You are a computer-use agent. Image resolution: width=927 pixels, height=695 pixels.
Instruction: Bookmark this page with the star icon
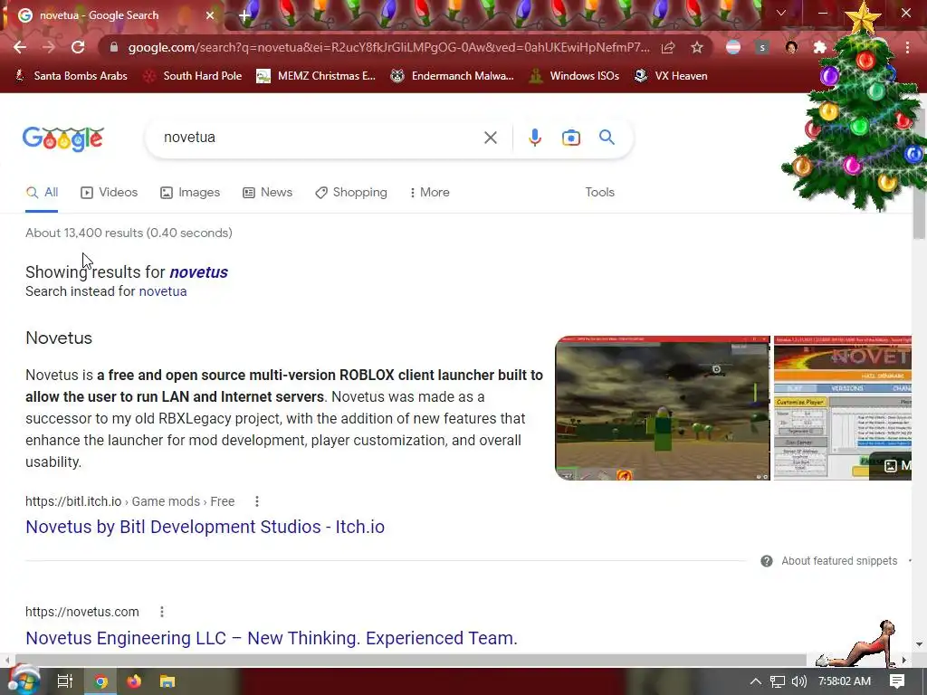[x=697, y=47]
